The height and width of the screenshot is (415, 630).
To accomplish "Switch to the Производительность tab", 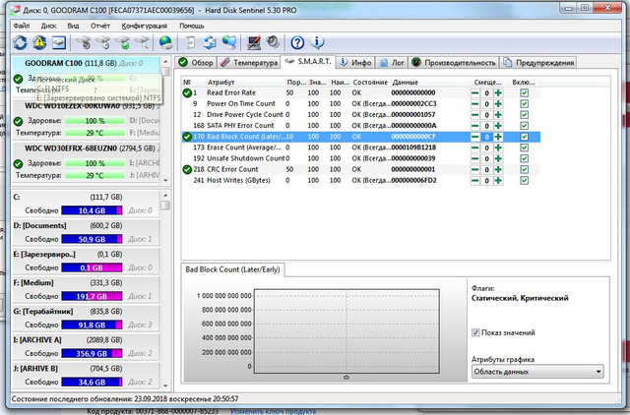I will 454,63.
